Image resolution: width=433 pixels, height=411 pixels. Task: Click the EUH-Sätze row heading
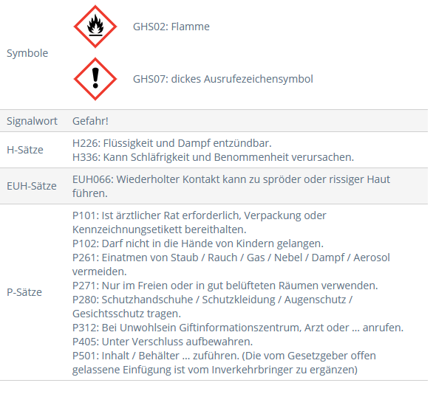click(32, 186)
